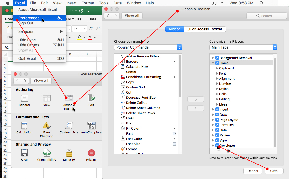This screenshot has height=179, width=289.
Task: Open Privacy preferences icon
Action: pos(91,153)
